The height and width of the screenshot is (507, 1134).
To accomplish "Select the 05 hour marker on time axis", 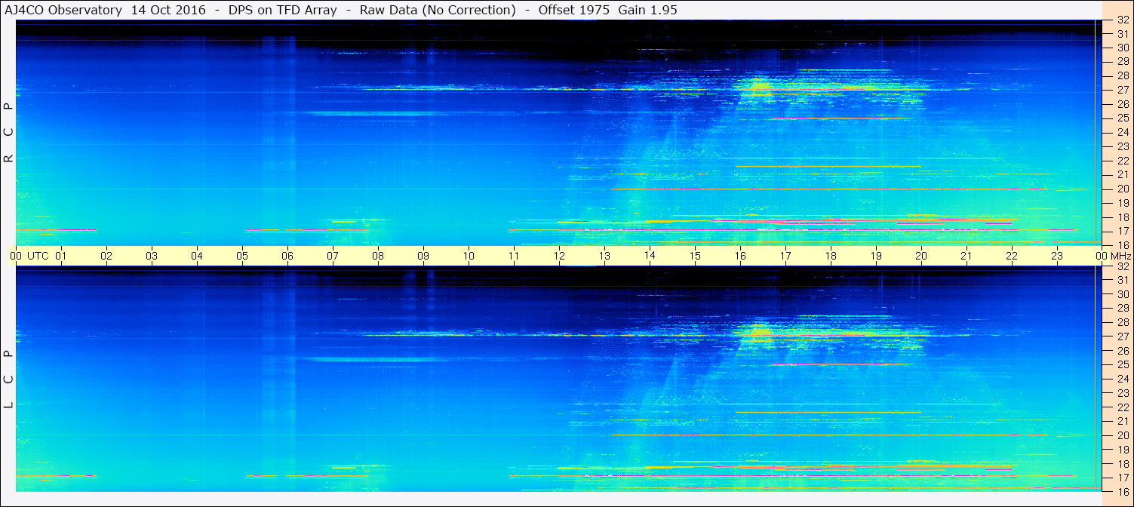I will click(x=242, y=256).
